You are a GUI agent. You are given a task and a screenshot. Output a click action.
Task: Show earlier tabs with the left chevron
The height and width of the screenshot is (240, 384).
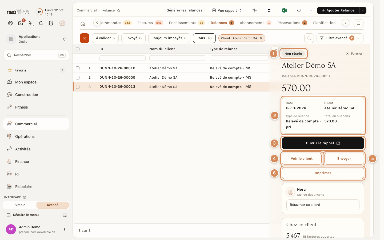pyautogui.click(x=97, y=23)
